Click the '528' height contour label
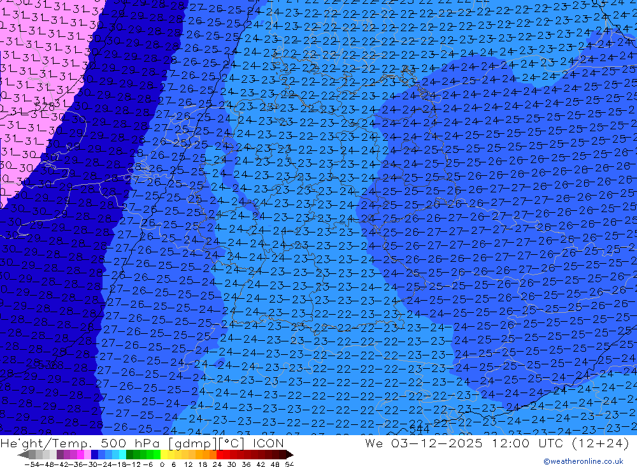The height and width of the screenshot is (467, 637). pyautogui.click(x=45, y=107)
